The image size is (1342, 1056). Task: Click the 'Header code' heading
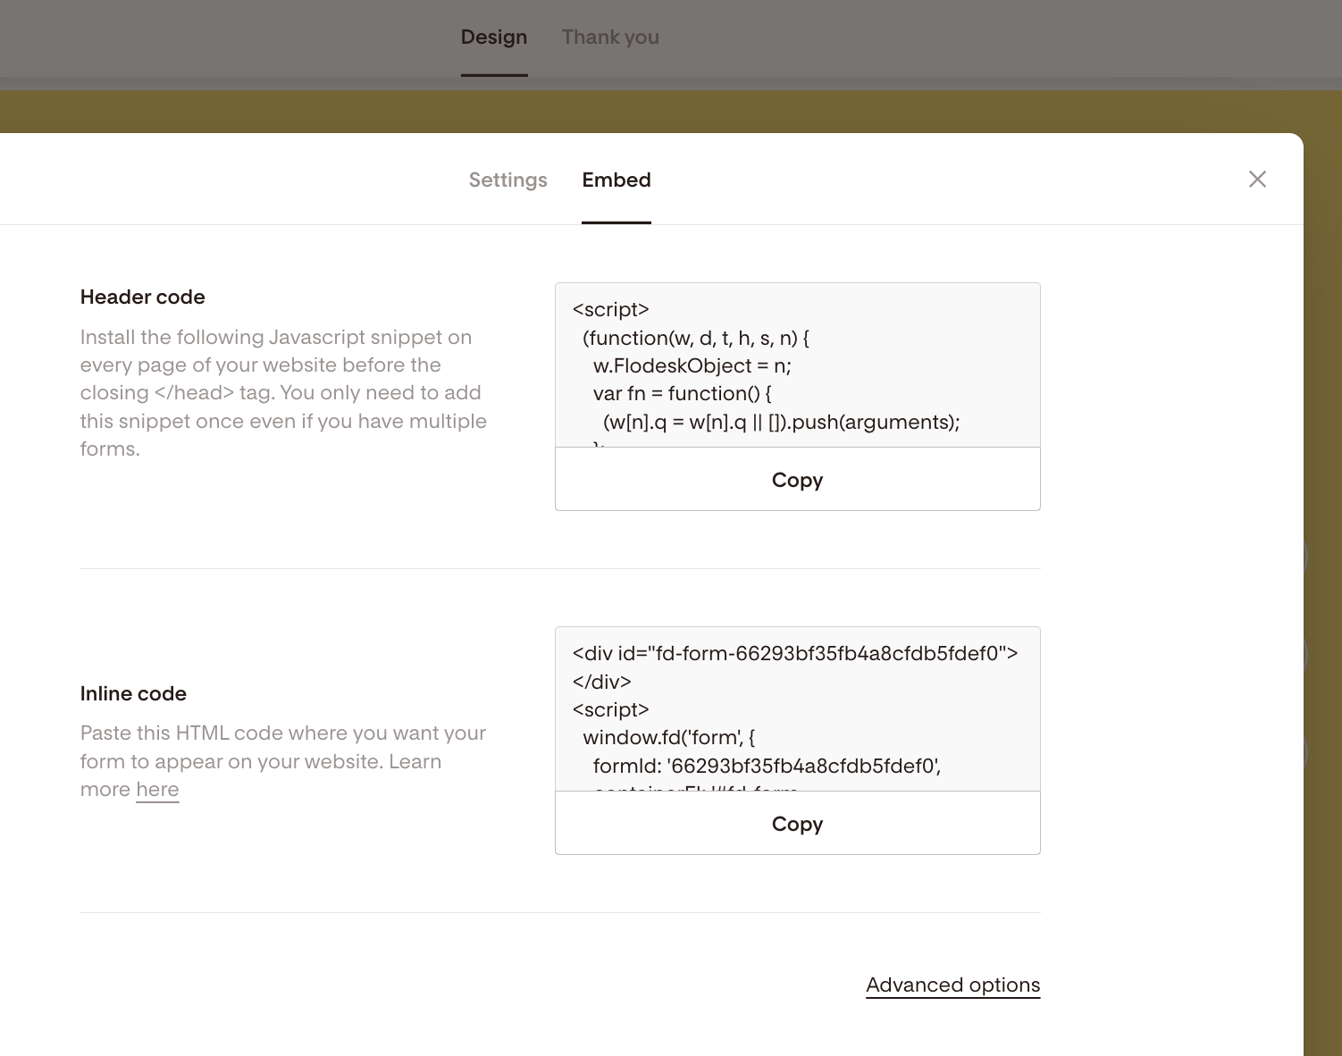tap(143, 297)
